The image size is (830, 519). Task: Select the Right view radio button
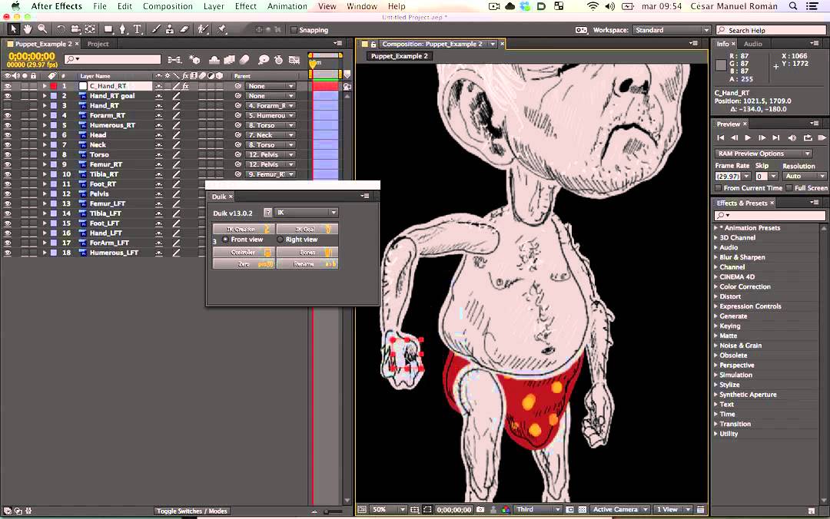tap(280, 240)
